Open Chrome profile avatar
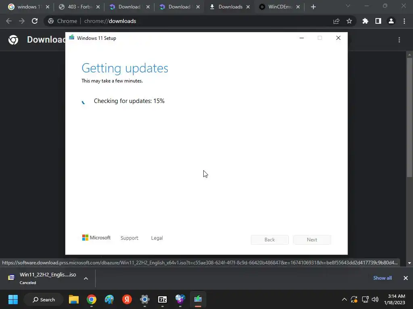This screenshot has height=309, width=413. pos(391,21)
